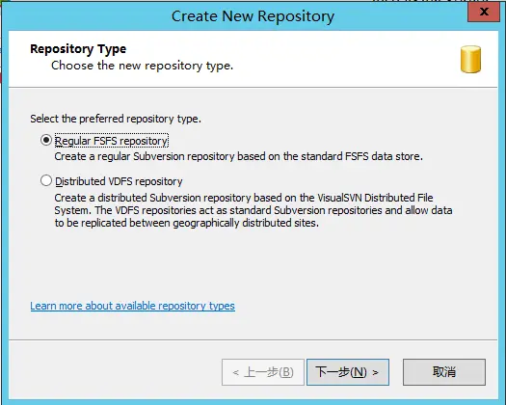Click the FSFS data store description text
The image size is (506, 405).
238,156
